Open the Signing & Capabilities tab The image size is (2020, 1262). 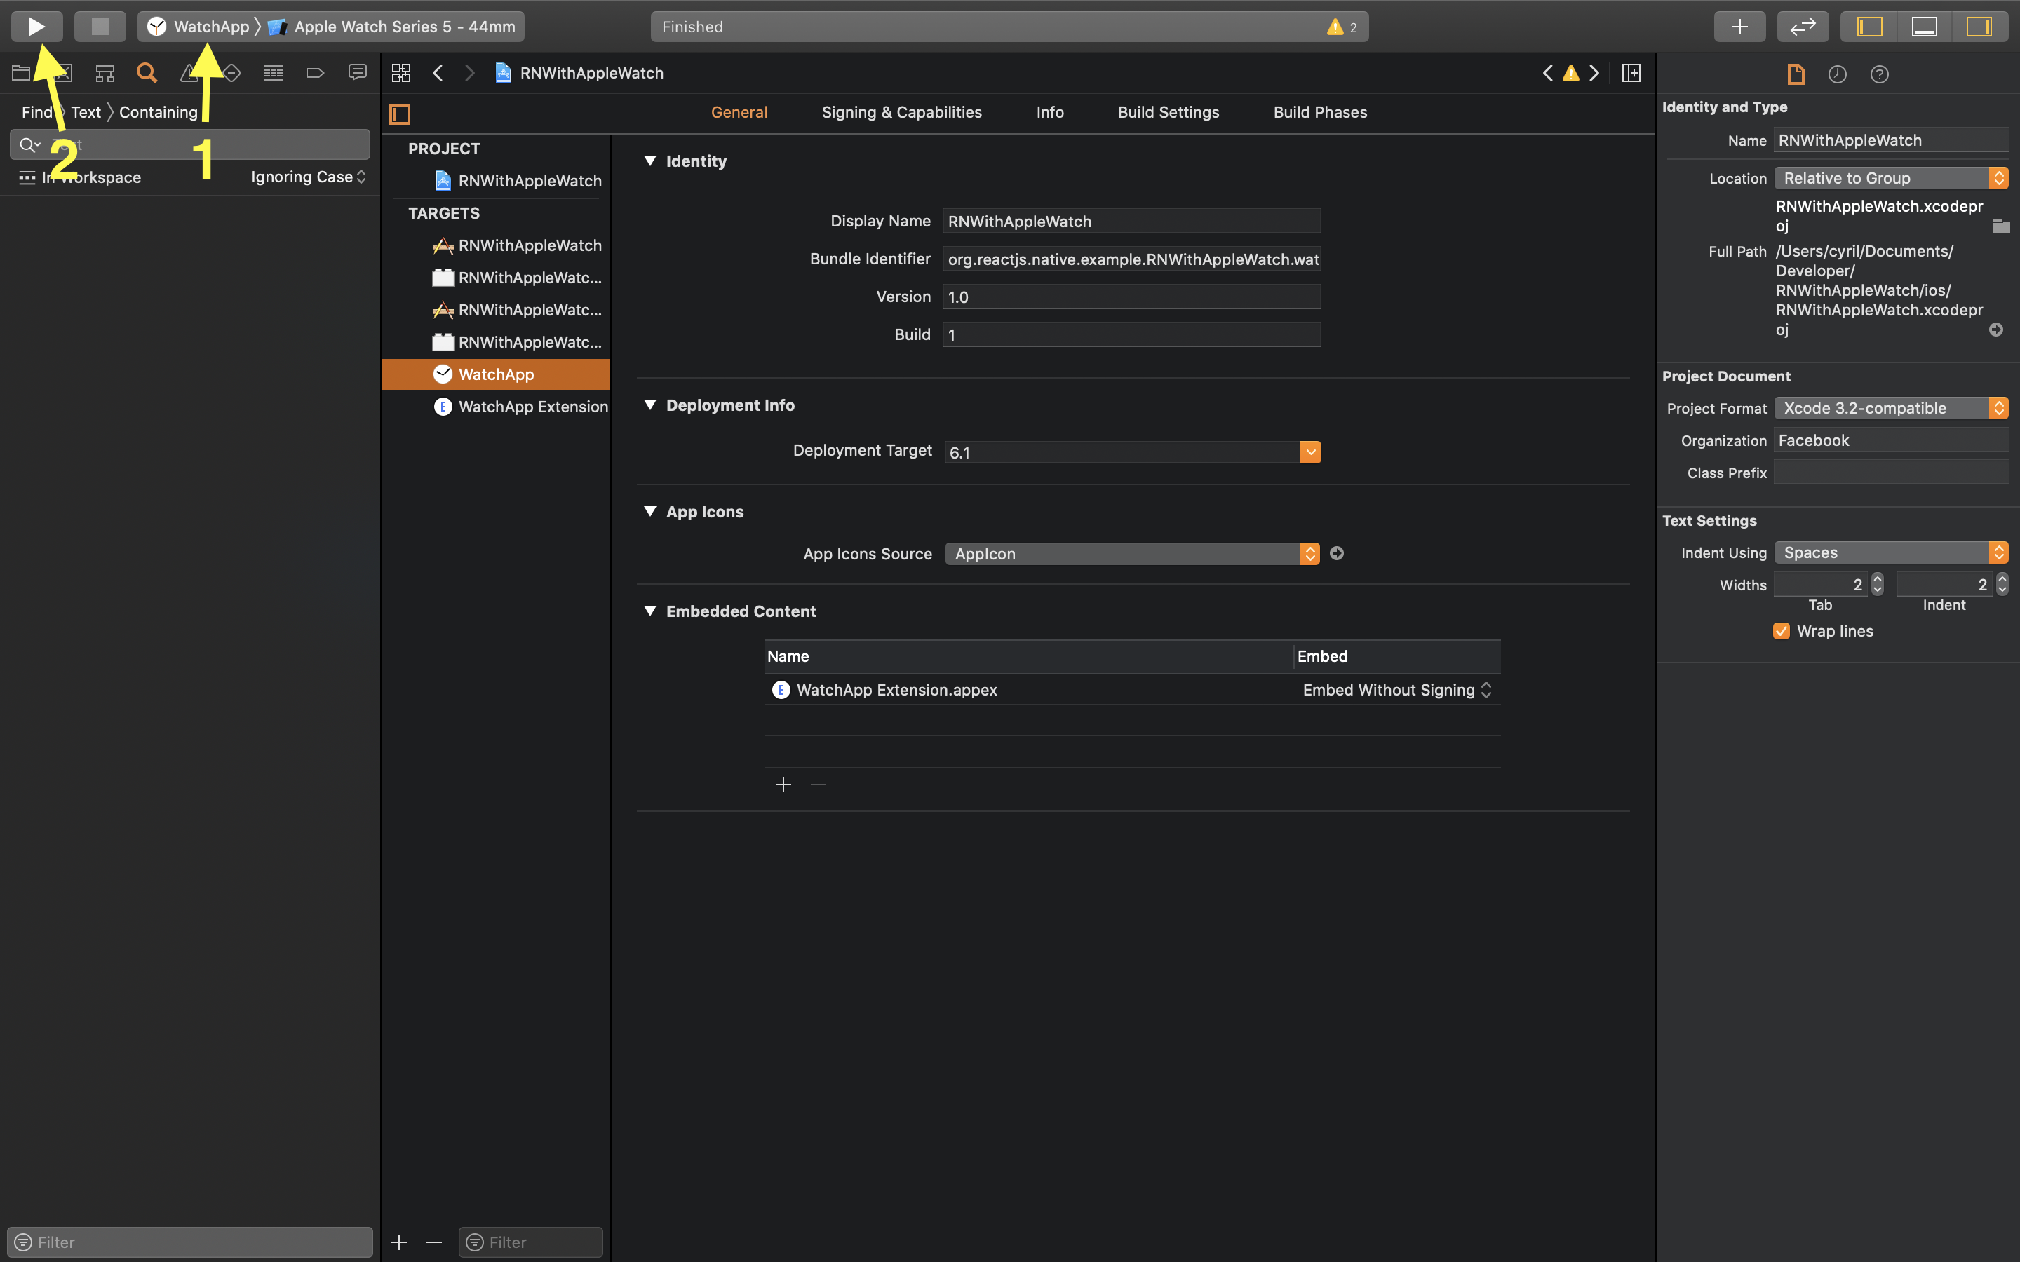pos(901,112)
